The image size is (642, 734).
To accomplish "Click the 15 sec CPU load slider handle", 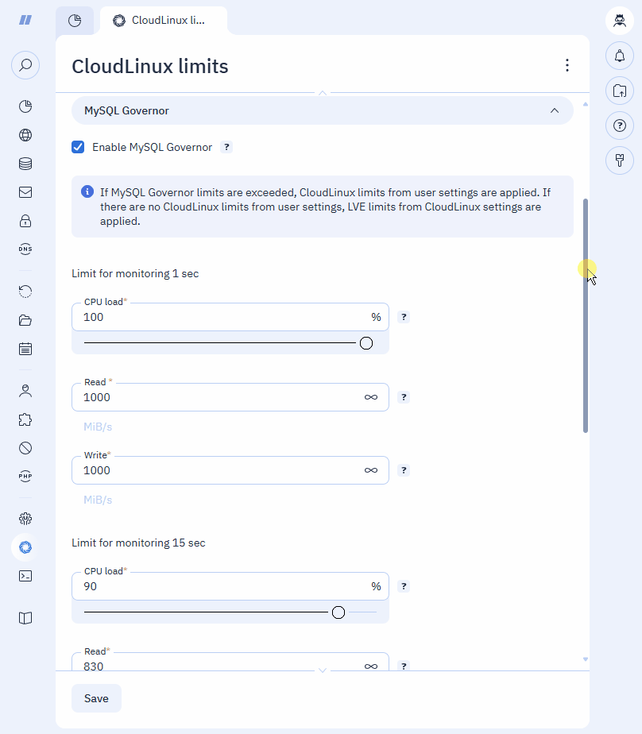I will point(338,612).
